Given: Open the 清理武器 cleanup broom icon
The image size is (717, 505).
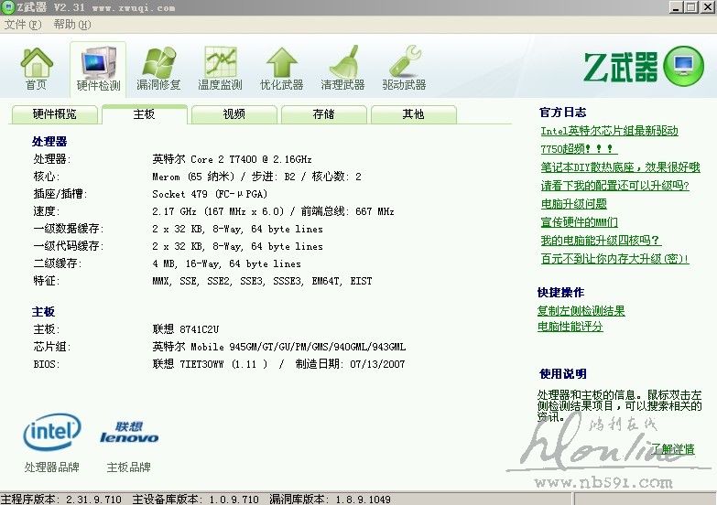Looking at the screenshot, I should [342, 68].
